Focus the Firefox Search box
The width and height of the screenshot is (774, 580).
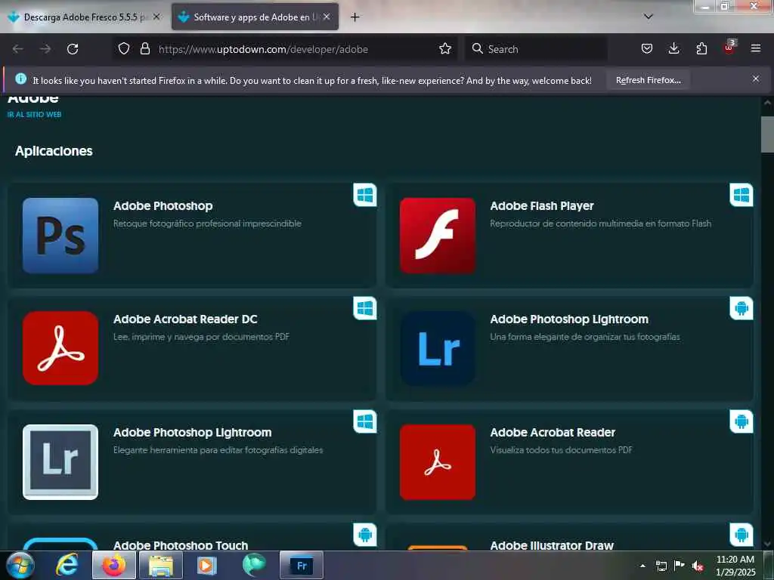[536, 49]
